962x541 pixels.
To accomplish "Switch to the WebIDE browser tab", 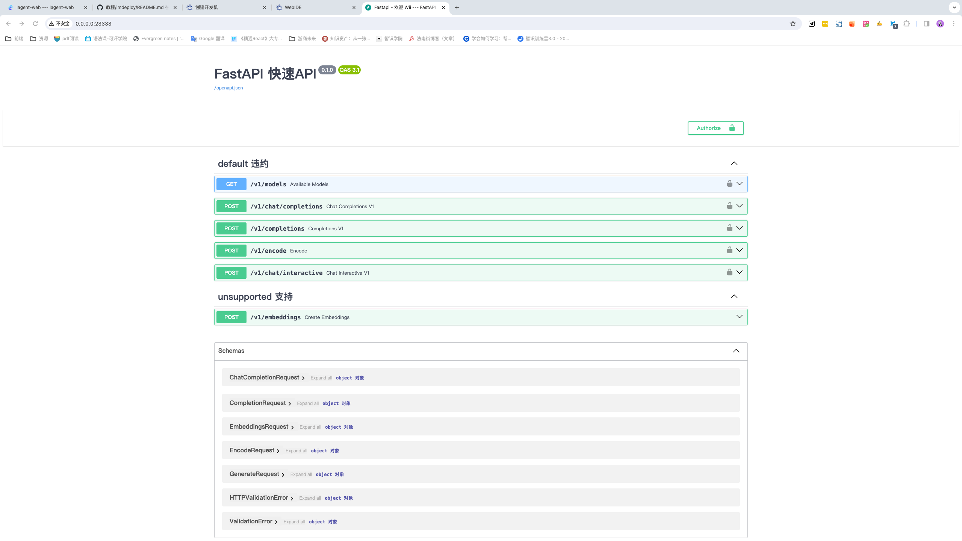I will [315, 8].
